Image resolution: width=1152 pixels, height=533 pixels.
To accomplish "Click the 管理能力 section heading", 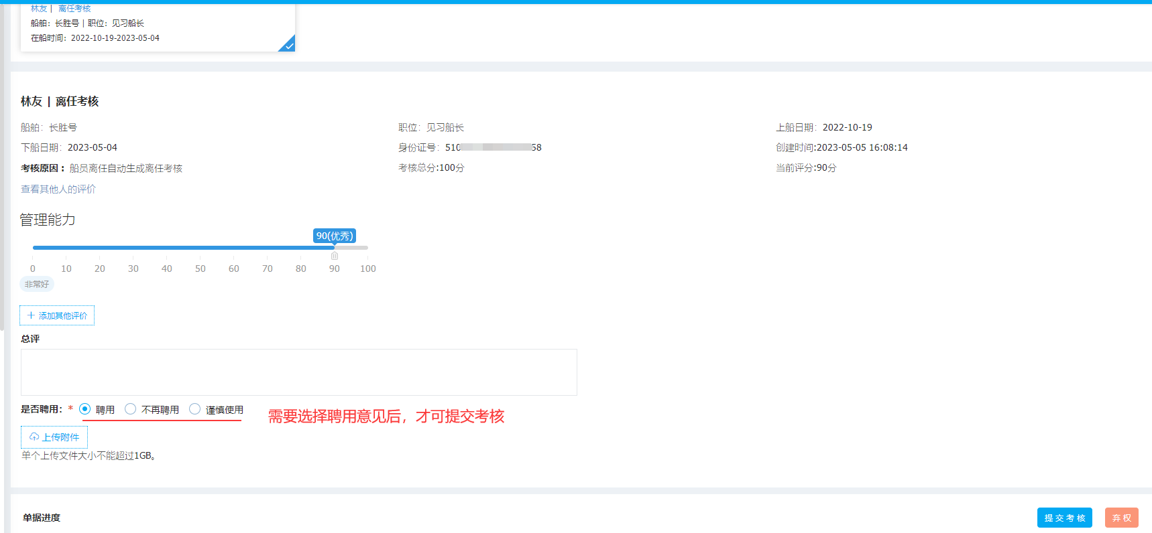I will point(48,220).
